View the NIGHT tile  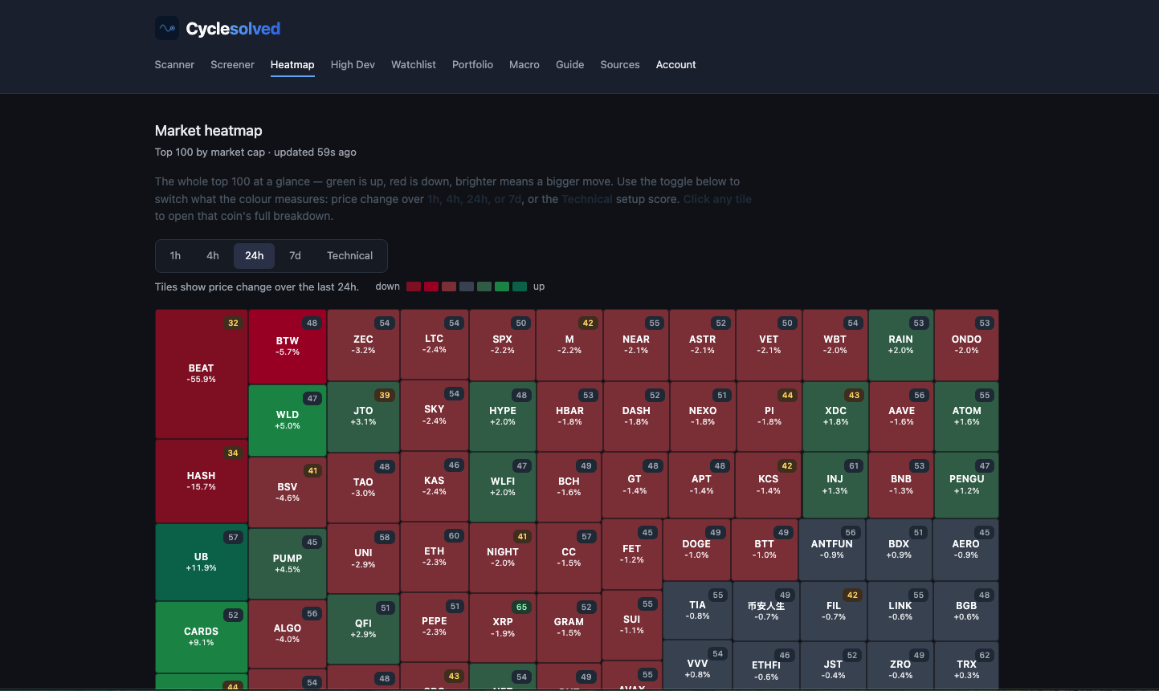click(x=503, y=558)
